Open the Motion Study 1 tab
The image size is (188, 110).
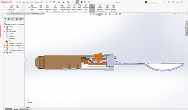25,109
